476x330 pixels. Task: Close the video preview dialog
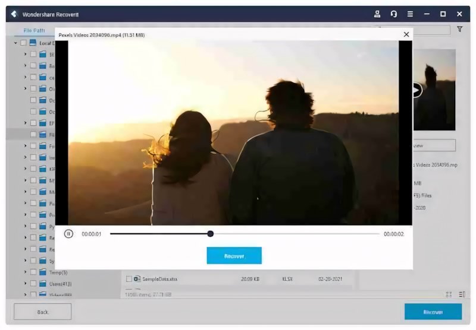tap(406, 34)
